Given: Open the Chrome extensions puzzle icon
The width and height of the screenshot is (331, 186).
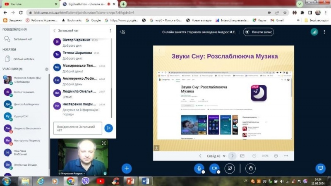Looking at the screenshot, I should click(302, 13).
